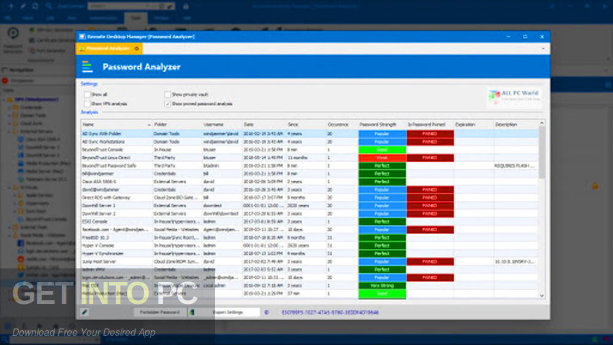Open the File menu in the main window

point(7,18)
